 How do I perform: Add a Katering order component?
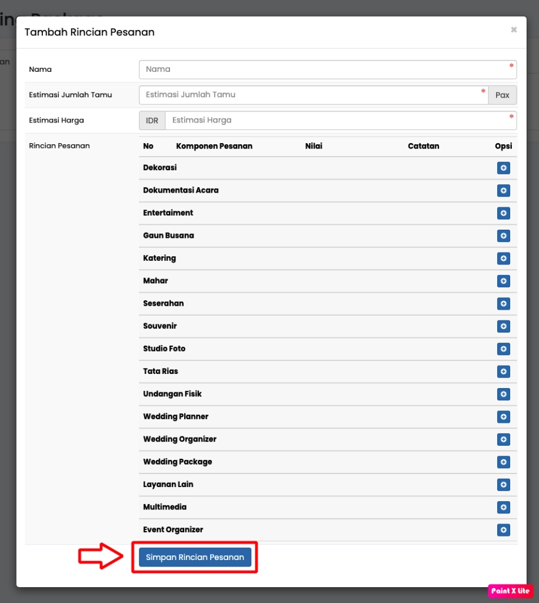[x=503, y=258]
